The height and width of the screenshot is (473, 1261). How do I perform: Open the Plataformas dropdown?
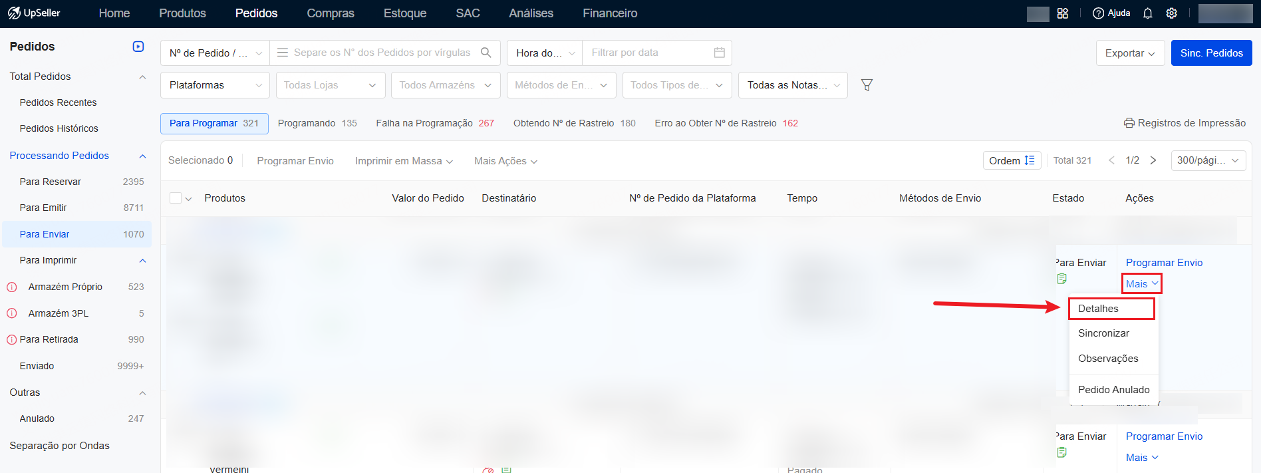tap(215, 85)
